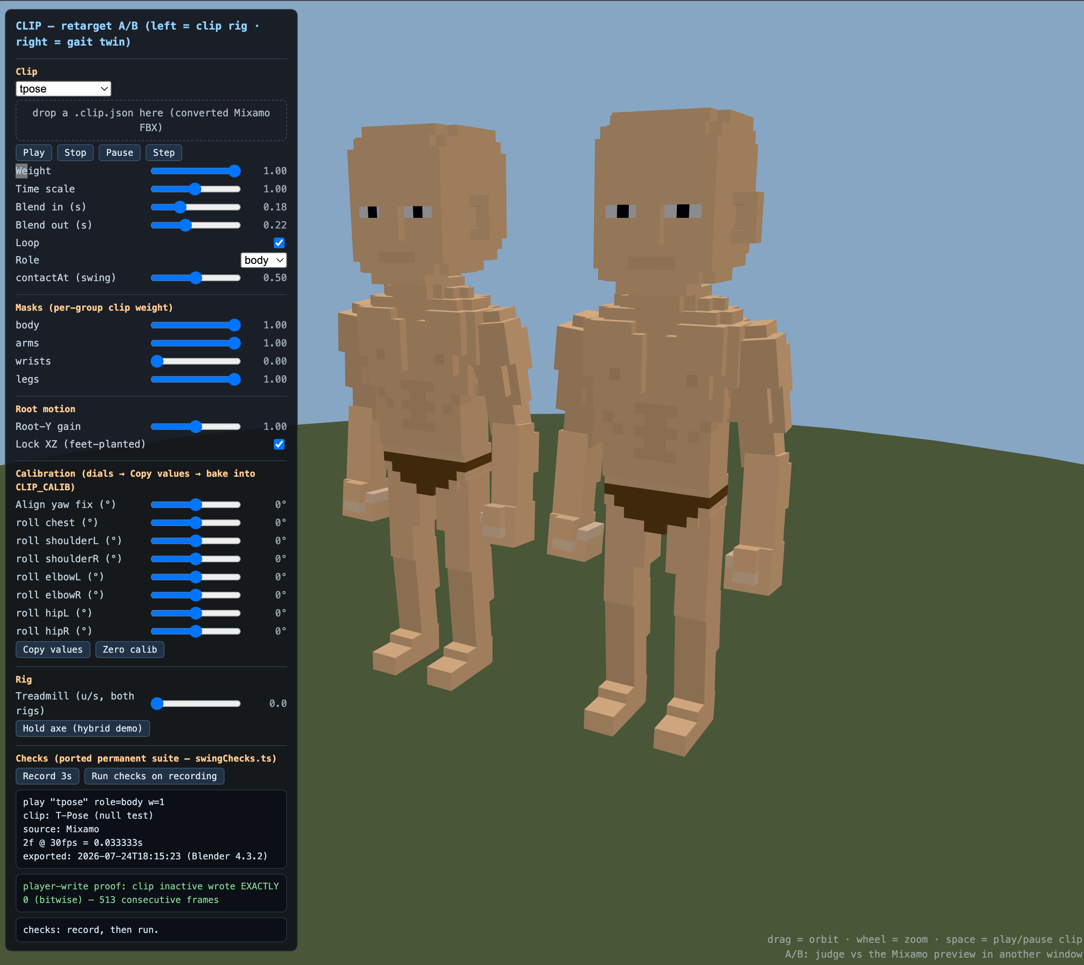
Task: Click the Pause button
Action: [x=119, y=153]
